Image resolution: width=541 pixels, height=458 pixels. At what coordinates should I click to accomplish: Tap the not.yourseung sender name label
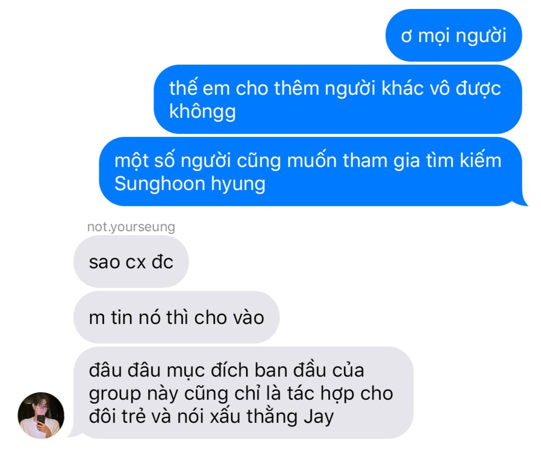(131, 227)
